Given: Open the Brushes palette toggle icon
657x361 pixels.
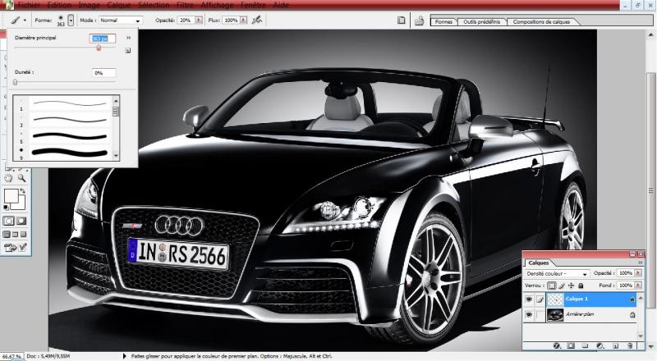Looking at the screenshot, I should [x=401, y=20].
